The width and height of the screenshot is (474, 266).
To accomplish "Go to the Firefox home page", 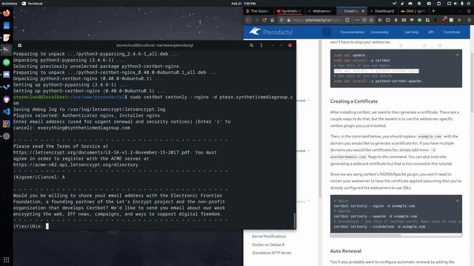I will (272, 20).
